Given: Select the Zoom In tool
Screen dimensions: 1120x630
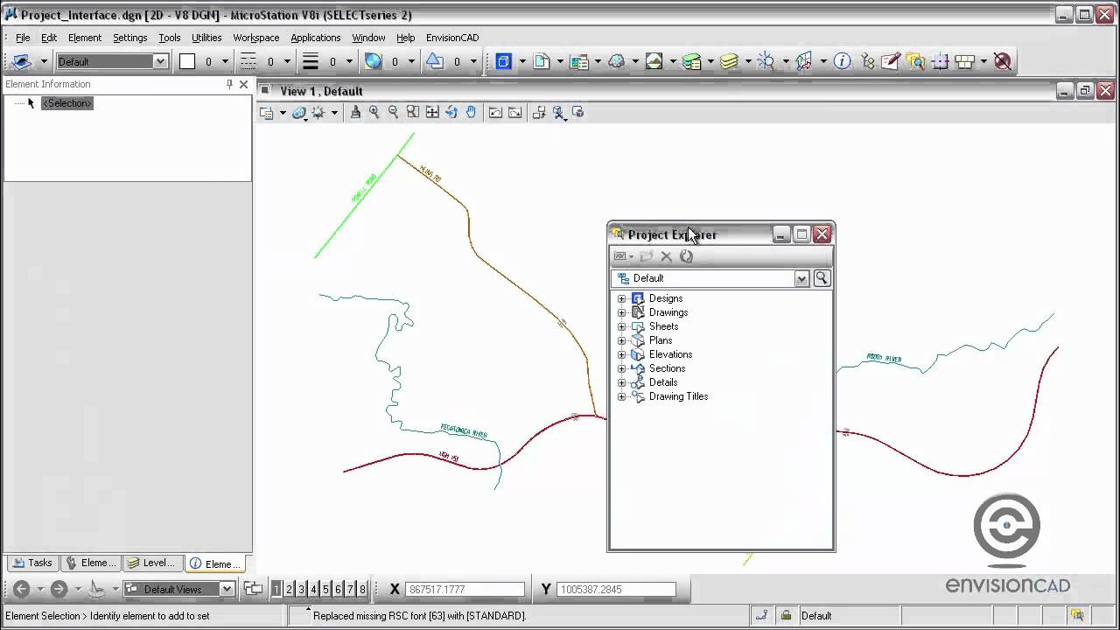Looking at the screenshot, I should tap(374, 112).
